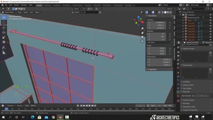Click Location X value field

tap(156, 23)
